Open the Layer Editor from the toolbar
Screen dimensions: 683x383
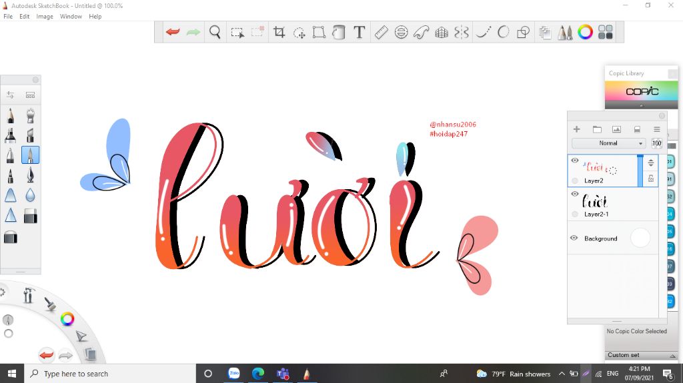(x=544, y=32)
